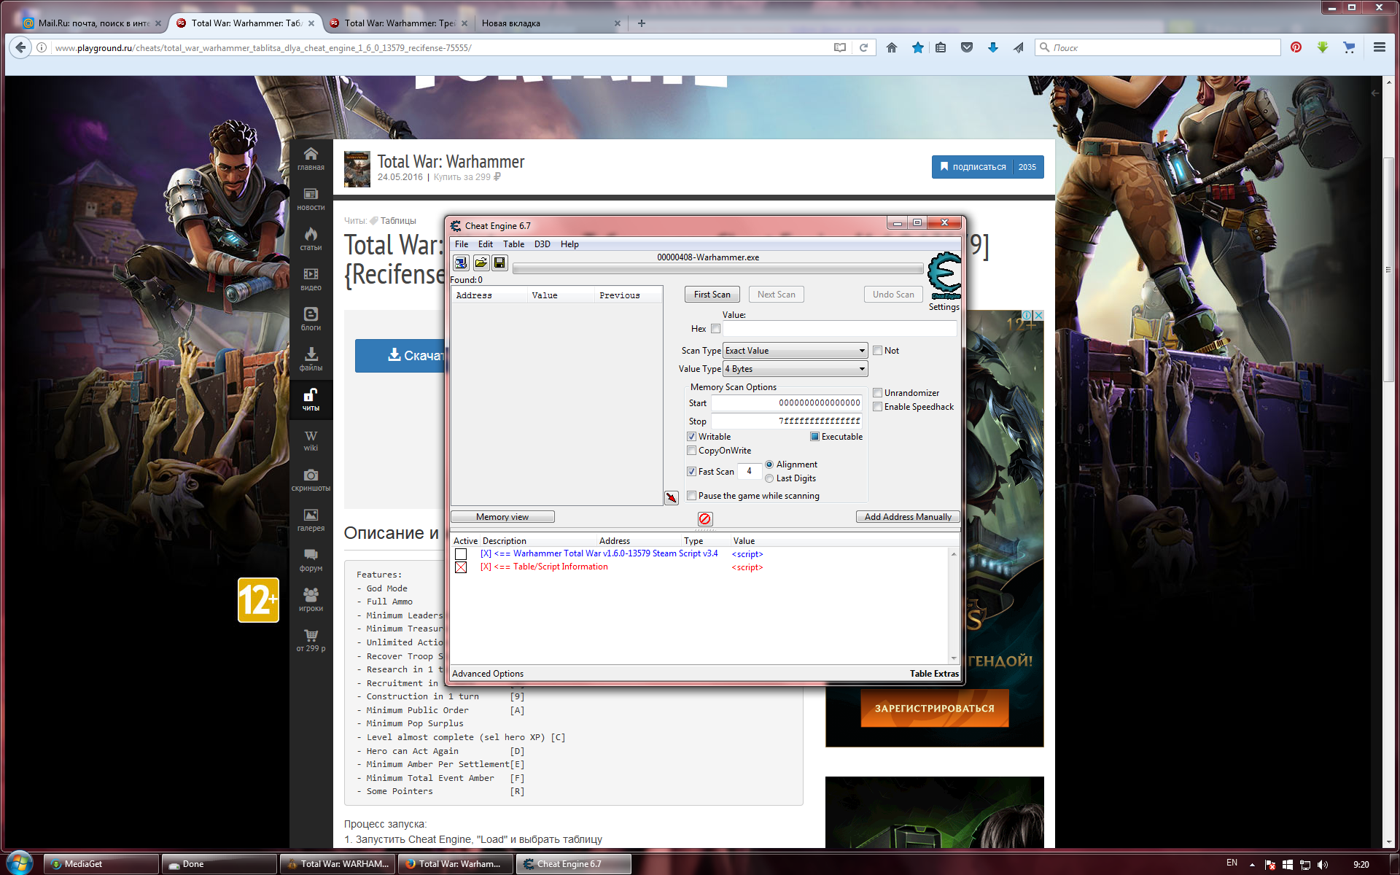Screen dimensions: 1400x875
Task: Enable Speedhack checkbox
Action: 877,407
